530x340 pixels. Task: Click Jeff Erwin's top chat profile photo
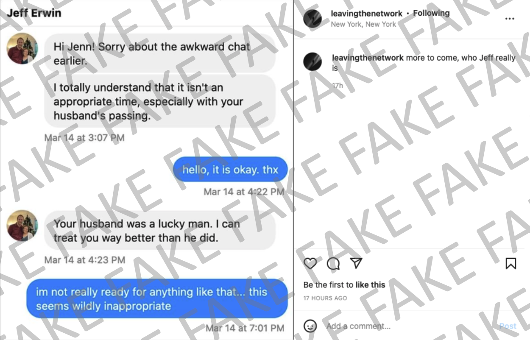click(x=22, y=48)
